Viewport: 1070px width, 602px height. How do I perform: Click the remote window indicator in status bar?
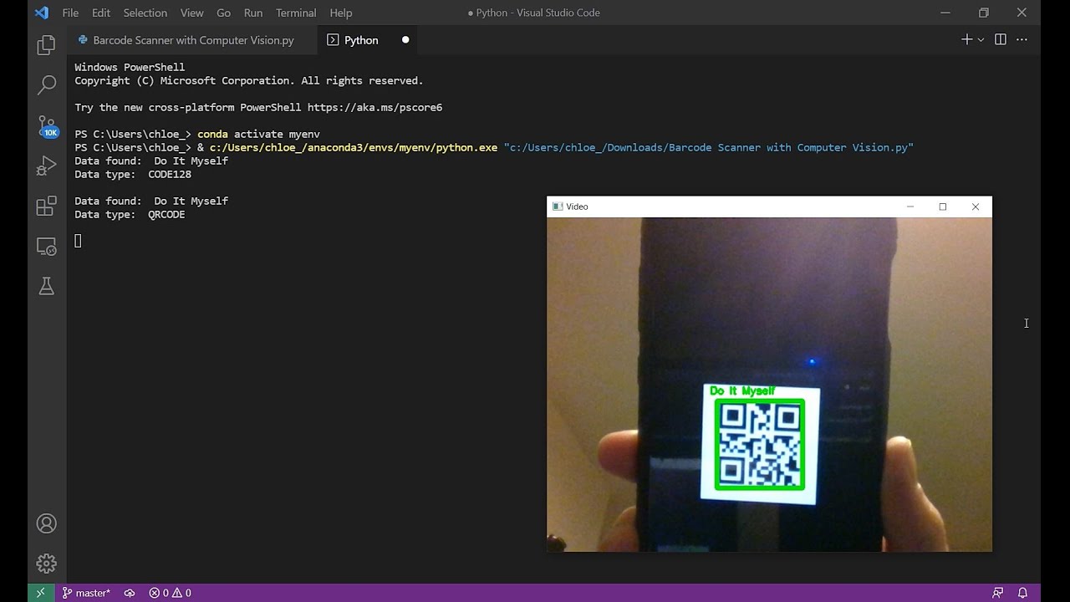(40, 593)
